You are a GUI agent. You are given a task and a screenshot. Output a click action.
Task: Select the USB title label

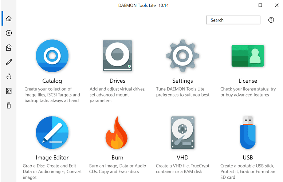[x=248, y=158]
